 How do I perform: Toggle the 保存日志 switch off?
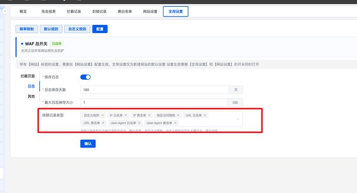tap(85, 77)
